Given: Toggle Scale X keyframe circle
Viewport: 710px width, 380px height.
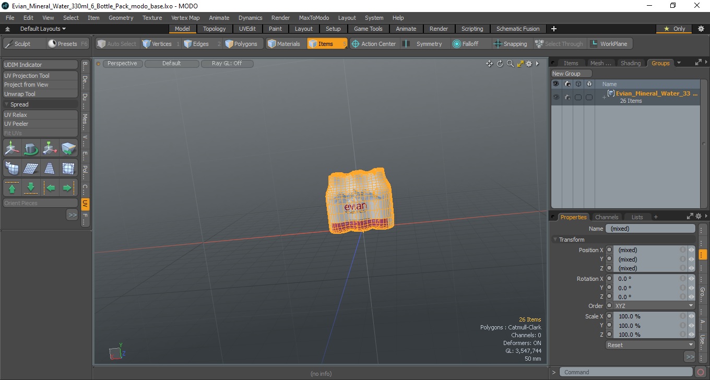Looking at the screenshot, I should click(609, 316).
